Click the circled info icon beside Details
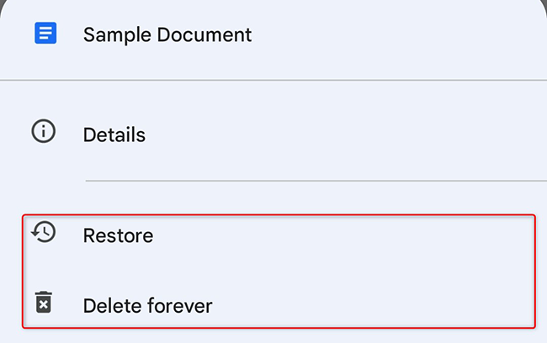 pos(43,133)
